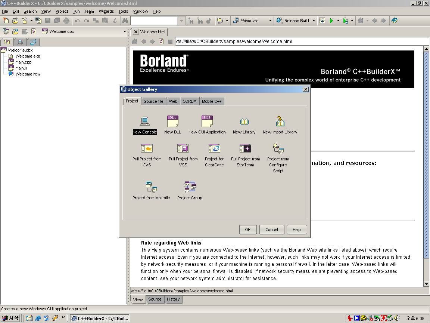
Task: Pick the Project from Makefile icon
Action: [x=151, y=187]
